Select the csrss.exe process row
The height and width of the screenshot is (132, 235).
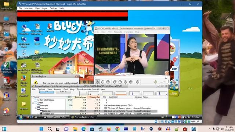(x=94, y=111)
